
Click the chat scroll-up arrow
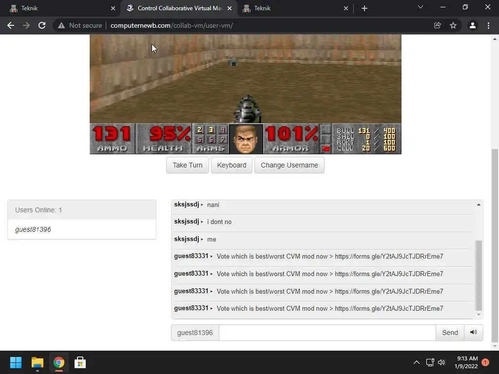(x=479, y=205)
